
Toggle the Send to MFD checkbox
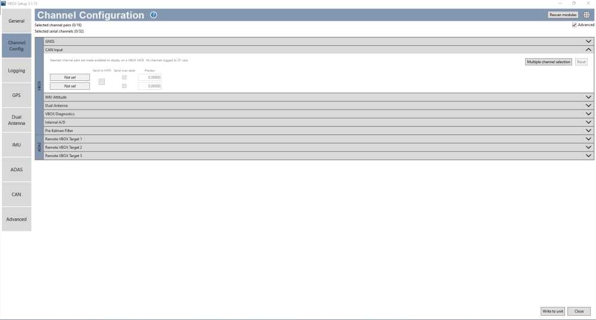click(101, 81)
